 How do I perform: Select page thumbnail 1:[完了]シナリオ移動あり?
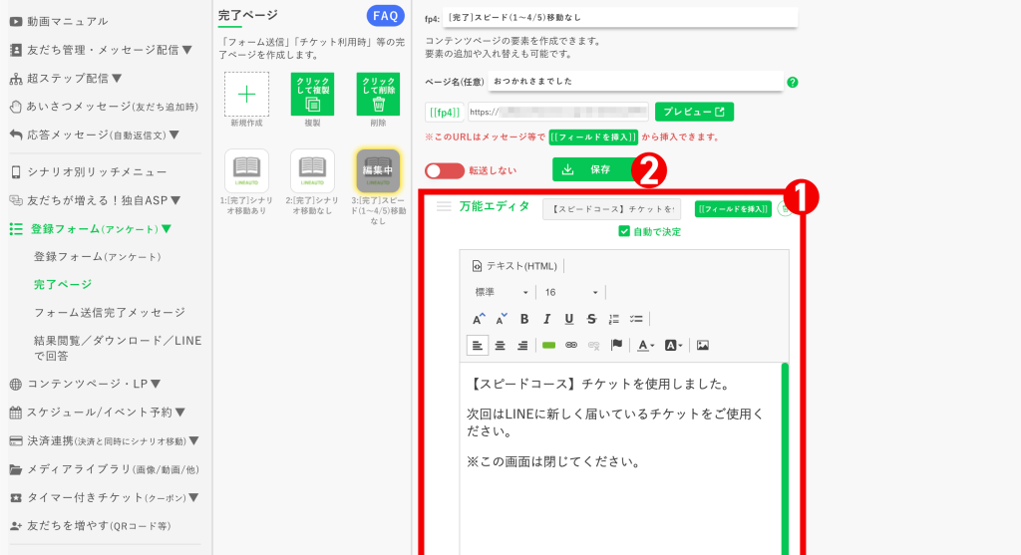[247, 170]
